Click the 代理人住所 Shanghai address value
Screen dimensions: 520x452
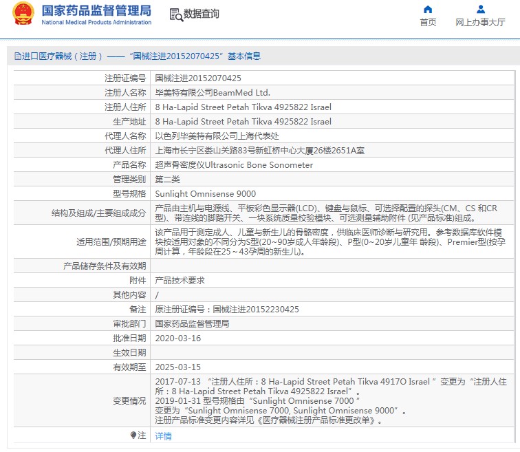pyautogui.click(x=260, y=151)
